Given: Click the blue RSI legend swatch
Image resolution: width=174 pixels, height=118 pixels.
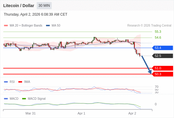Looking at the screenshot, I should click(x=6, y=82).
